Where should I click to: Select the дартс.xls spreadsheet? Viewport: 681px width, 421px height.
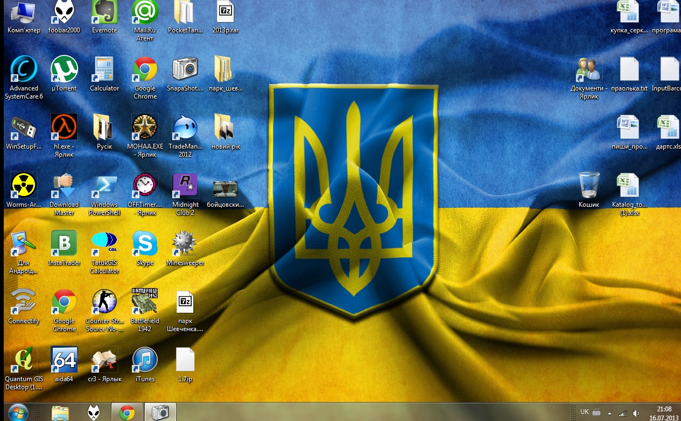point(669,132)
